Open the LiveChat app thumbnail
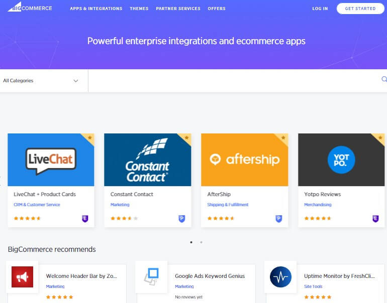Image resolution: width=387 pixels, height=303 pixels. [x=51, y=160]
